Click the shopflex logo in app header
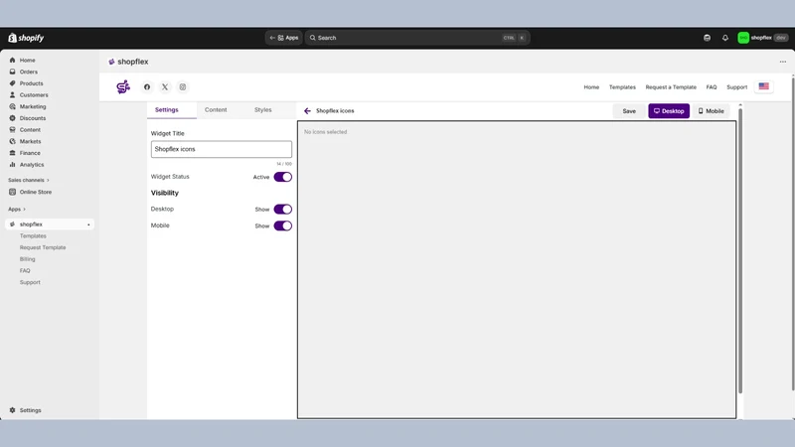Screen dimensions: 795x447 123,87
